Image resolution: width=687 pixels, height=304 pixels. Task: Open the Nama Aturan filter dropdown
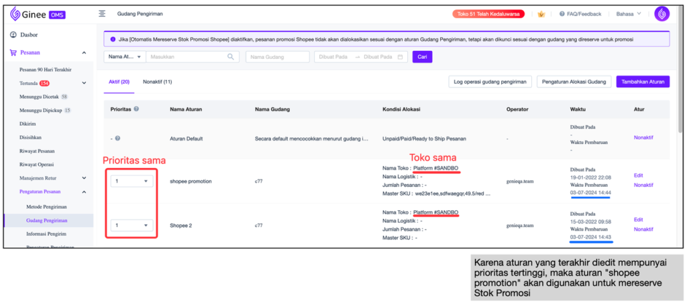pos(125,57)
